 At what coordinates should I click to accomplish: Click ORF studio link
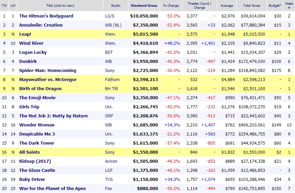[x=109, y=116]
